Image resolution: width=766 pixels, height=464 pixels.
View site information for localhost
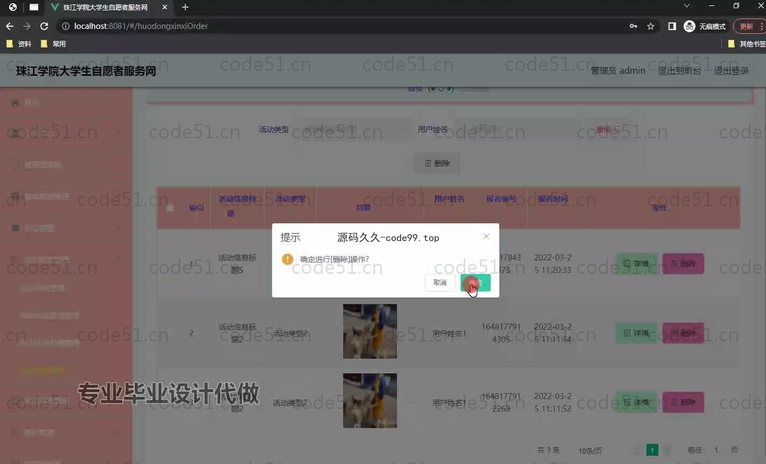point(65,26)
